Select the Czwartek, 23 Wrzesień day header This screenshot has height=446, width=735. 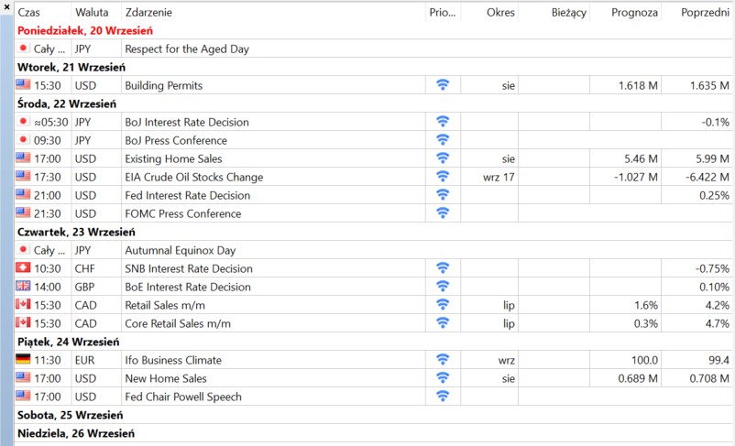click(x=76, y=233)
